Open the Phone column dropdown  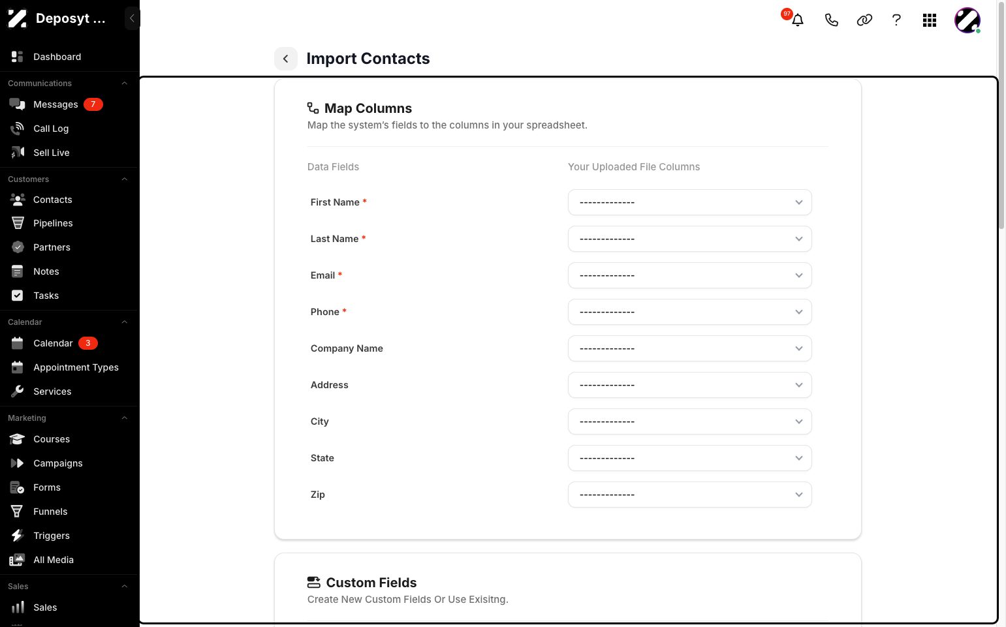tap(690, 312)
